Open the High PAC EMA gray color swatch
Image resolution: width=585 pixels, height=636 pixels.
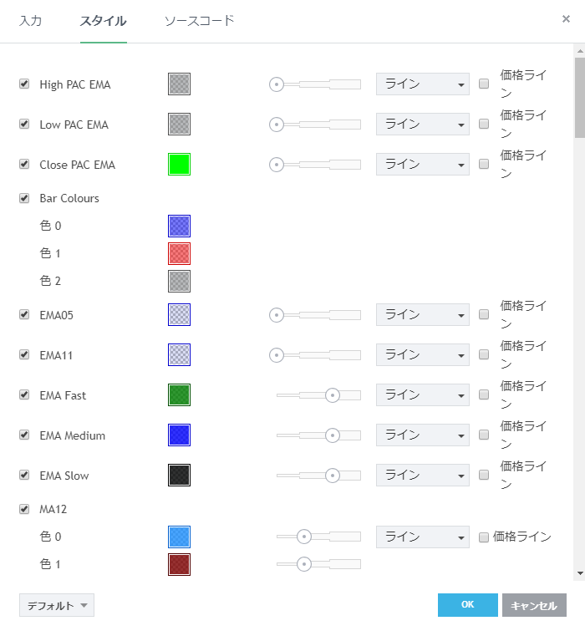179,84
